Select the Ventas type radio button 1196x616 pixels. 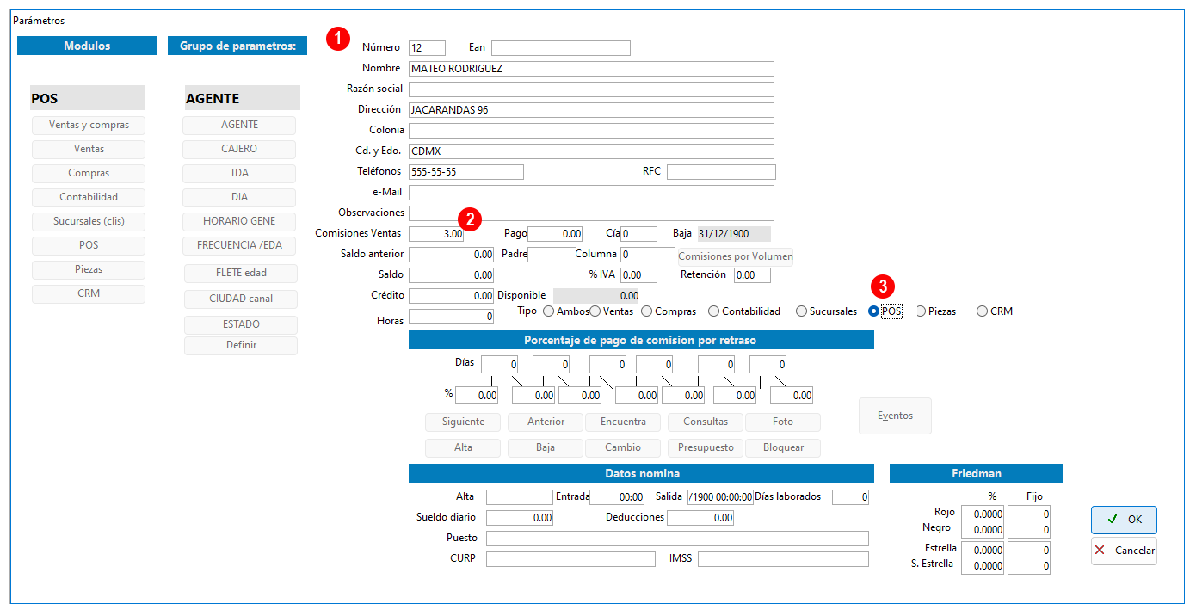595,311
